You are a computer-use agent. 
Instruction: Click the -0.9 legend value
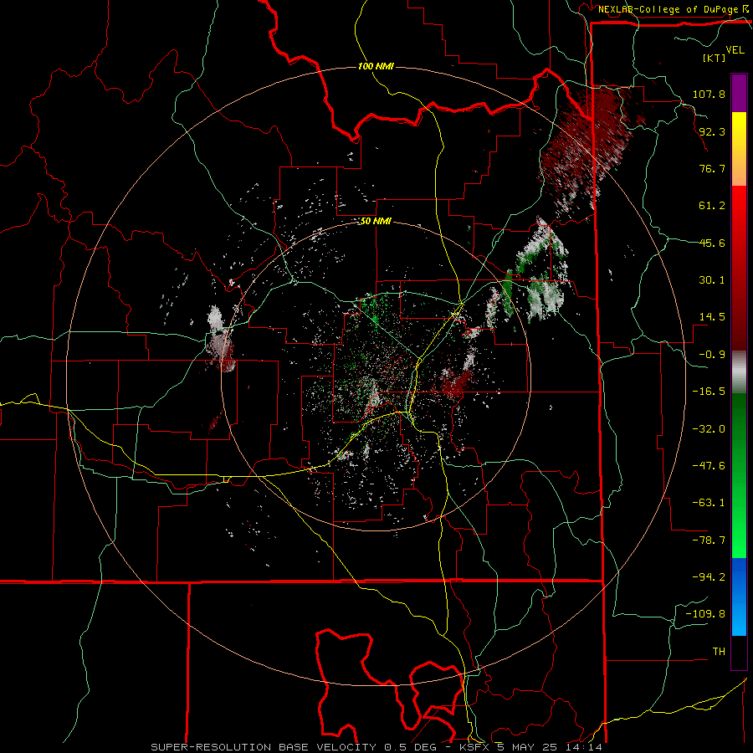[712, 354]
